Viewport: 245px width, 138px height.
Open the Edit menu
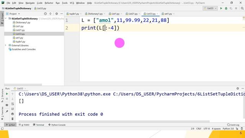pyautogui.click(x=14, y=3)
